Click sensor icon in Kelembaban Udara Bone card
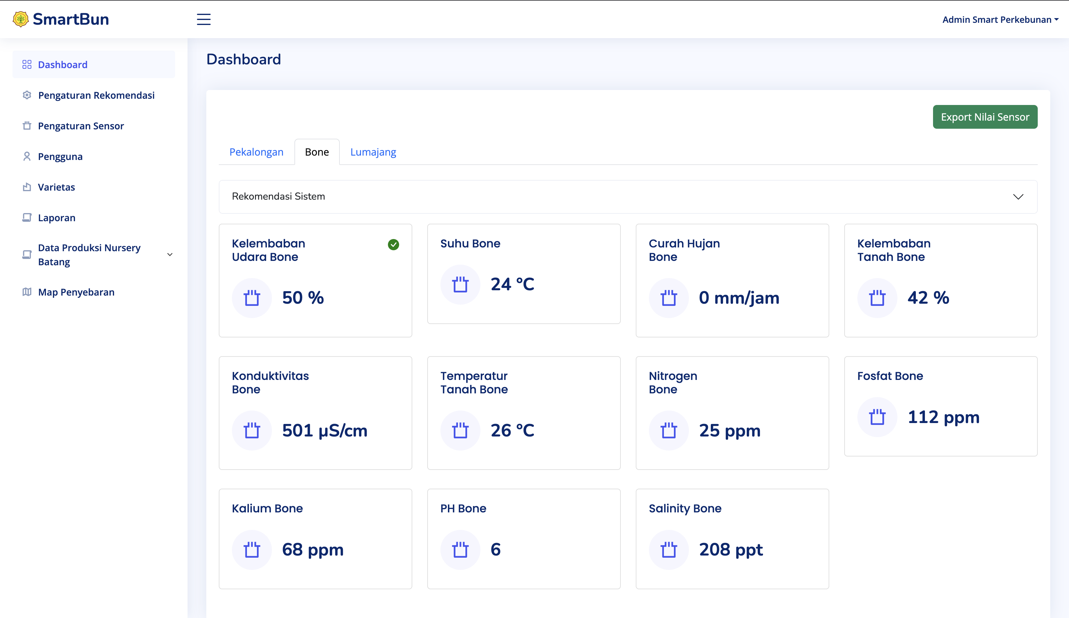The width and height of the screenshot is (1069, 618). 252,298
